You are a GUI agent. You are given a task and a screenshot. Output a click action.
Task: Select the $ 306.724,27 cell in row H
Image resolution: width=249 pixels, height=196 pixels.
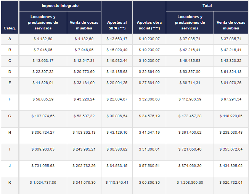coord(43,132)
